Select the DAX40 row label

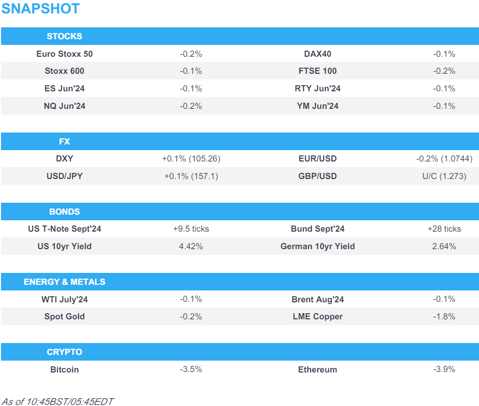[317, 54]
